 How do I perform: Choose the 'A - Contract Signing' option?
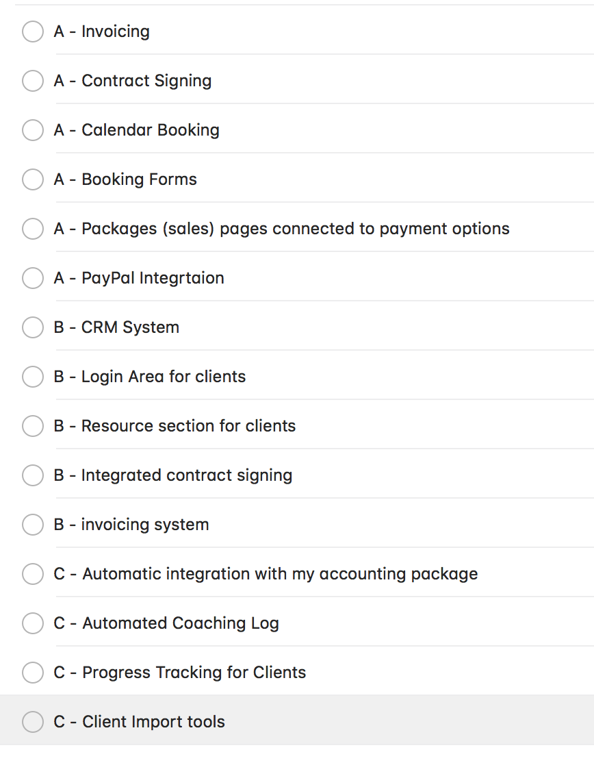pyautogui.click(x=33, y=81)
